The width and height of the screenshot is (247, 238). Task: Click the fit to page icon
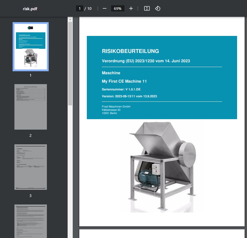coord(147,8)
